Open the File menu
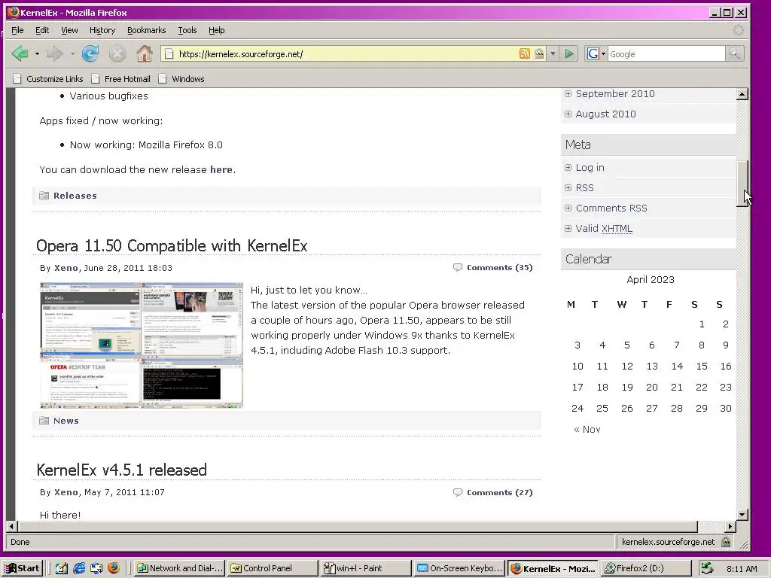Image resolution: width=771 pixels, height=578 pixels. pyautogui.click(x=17, y=30)
